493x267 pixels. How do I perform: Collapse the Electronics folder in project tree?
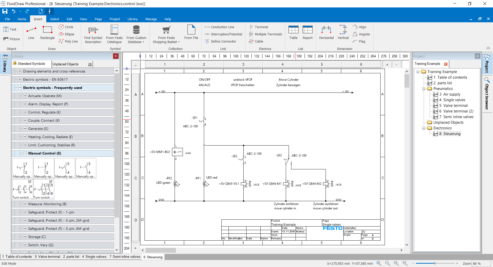click(x=424, y=128)
